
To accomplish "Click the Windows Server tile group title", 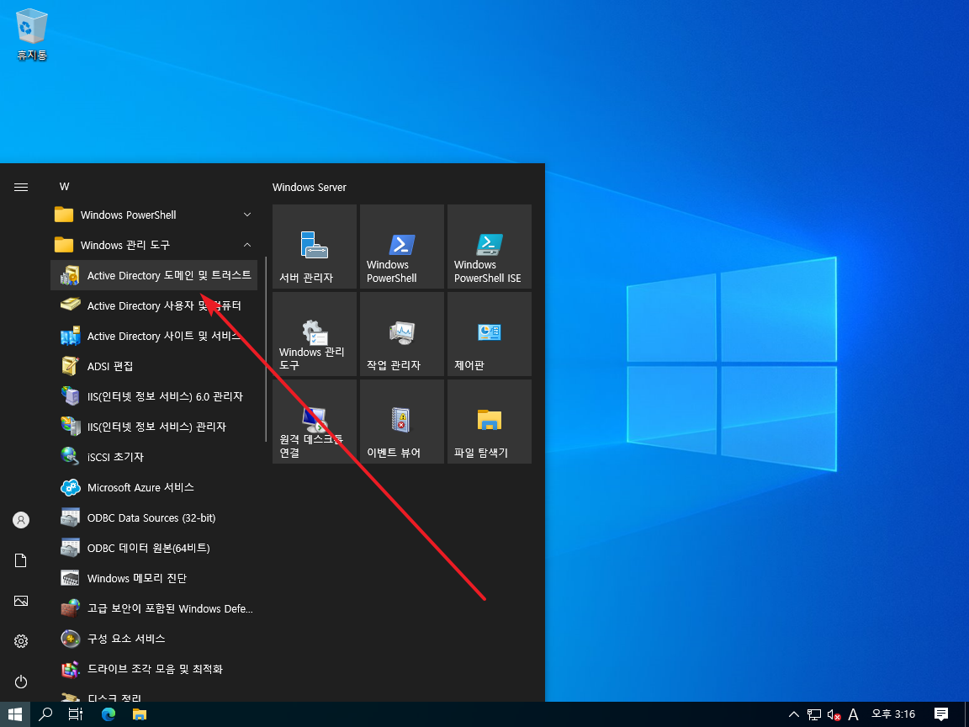I will click(310, 188).
